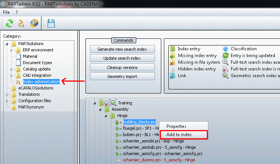Click the Catalog update label
Screen dimensions: 280x164
click(37, 69)
